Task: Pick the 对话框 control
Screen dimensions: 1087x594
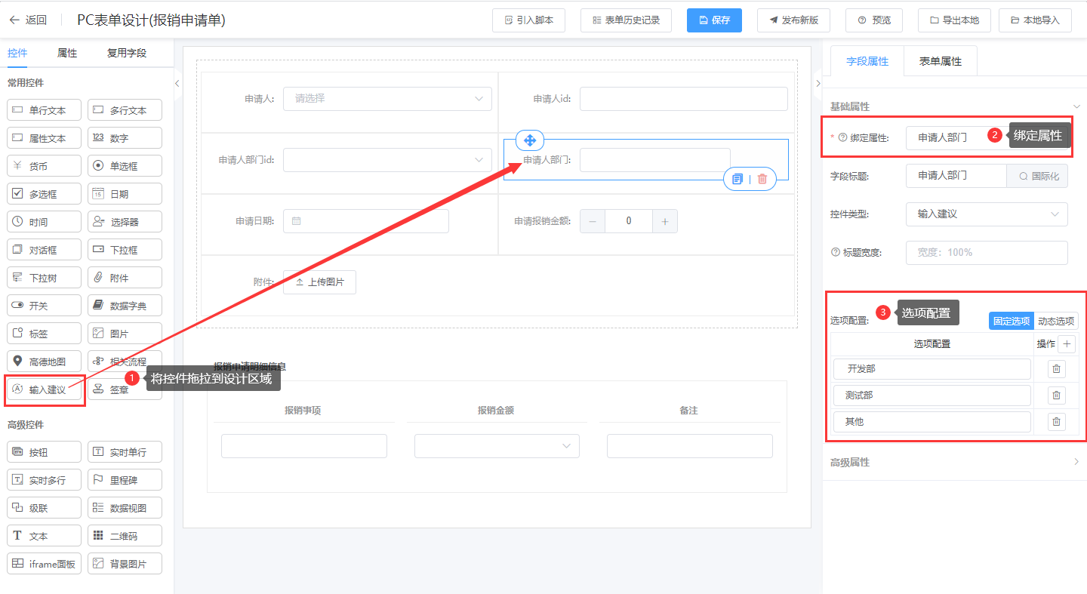Action: tap(44, 250)
